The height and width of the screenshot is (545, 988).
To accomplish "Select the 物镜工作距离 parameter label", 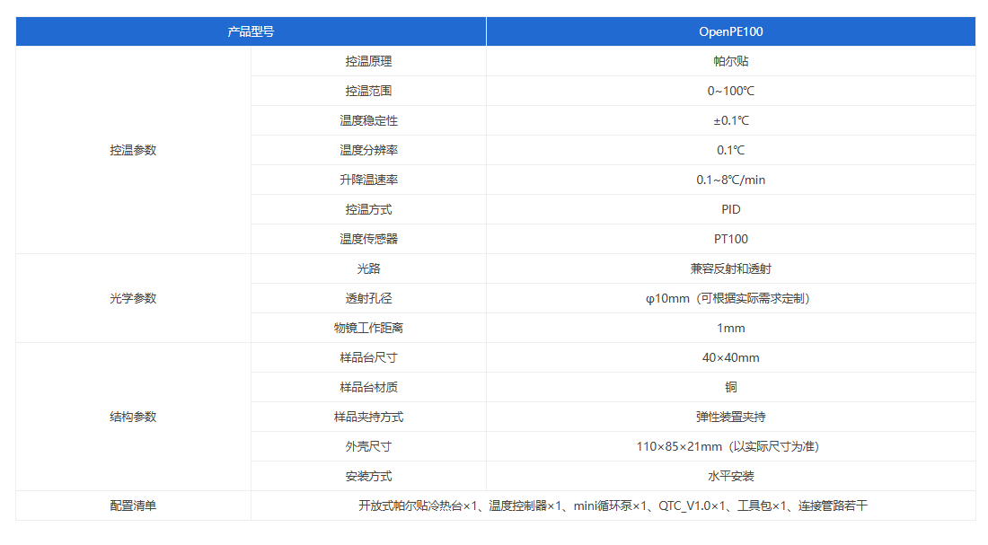I will (x=368, y=328).
